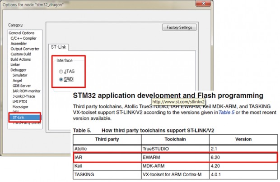Click the Toolchain column header

pyautogui.click(x=175, y=139)
